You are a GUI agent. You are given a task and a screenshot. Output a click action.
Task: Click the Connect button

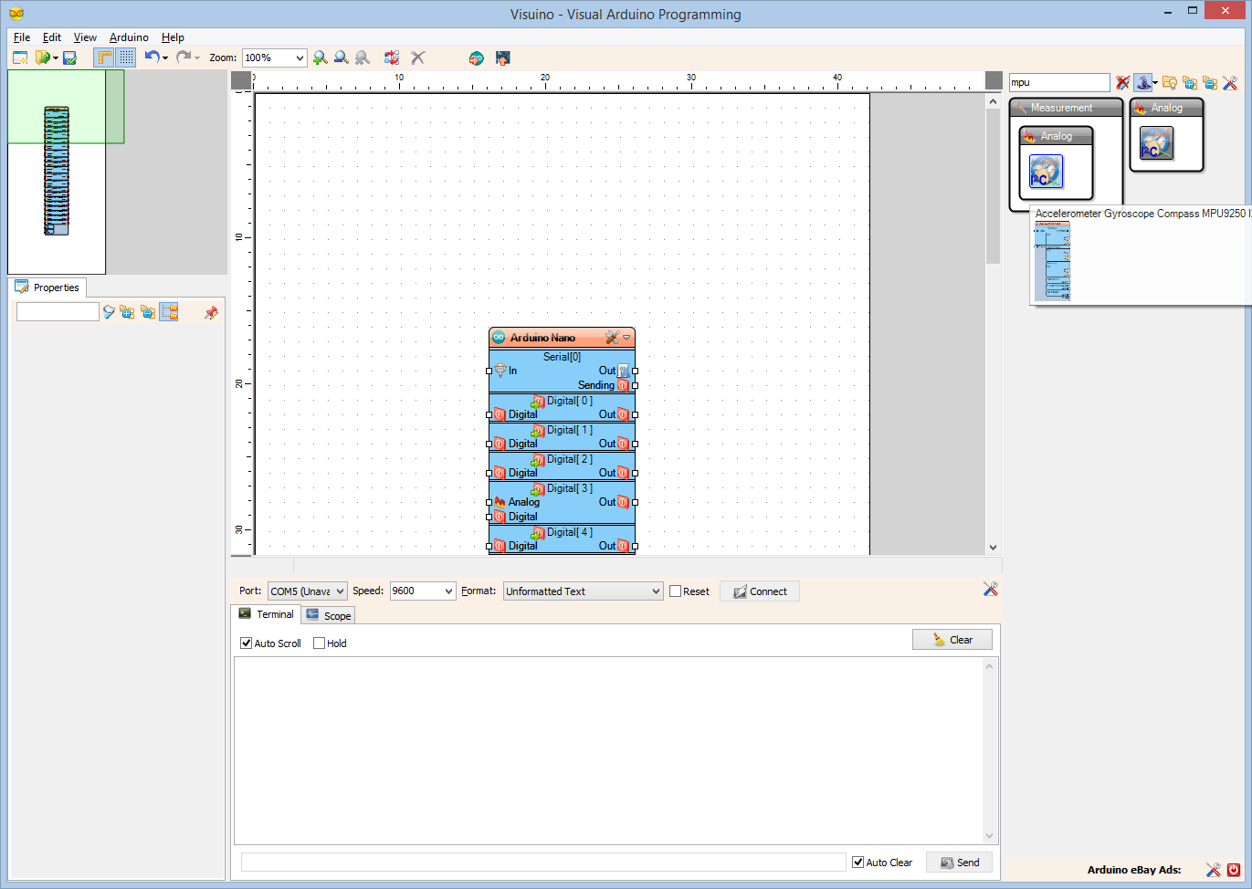760,591
